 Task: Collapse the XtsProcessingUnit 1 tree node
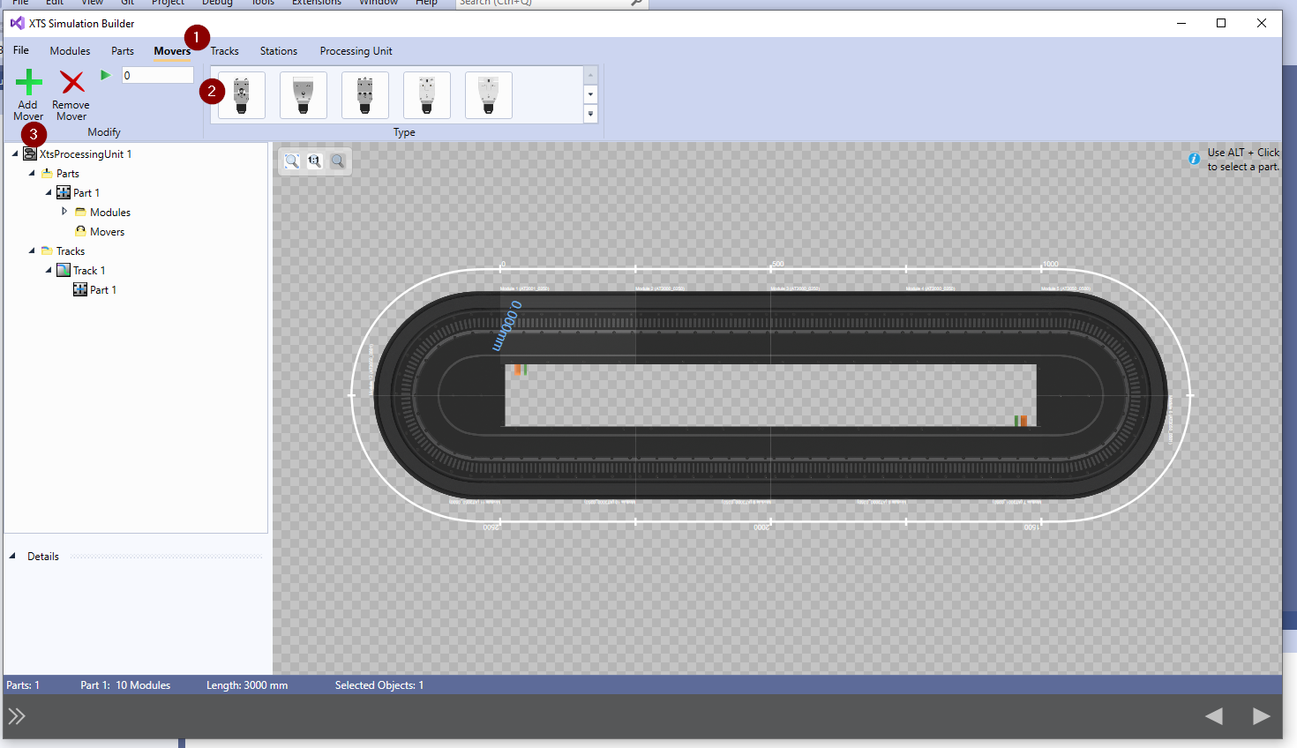pos(15,153)
